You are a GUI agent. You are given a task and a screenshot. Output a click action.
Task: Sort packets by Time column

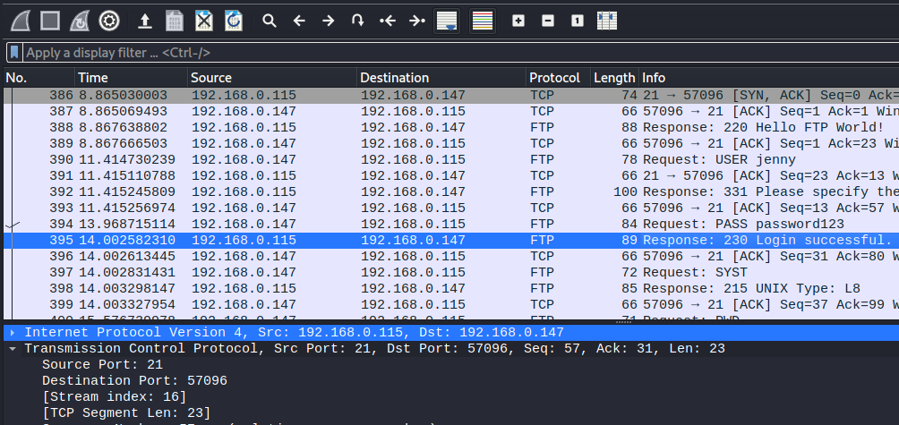(131, 78)
